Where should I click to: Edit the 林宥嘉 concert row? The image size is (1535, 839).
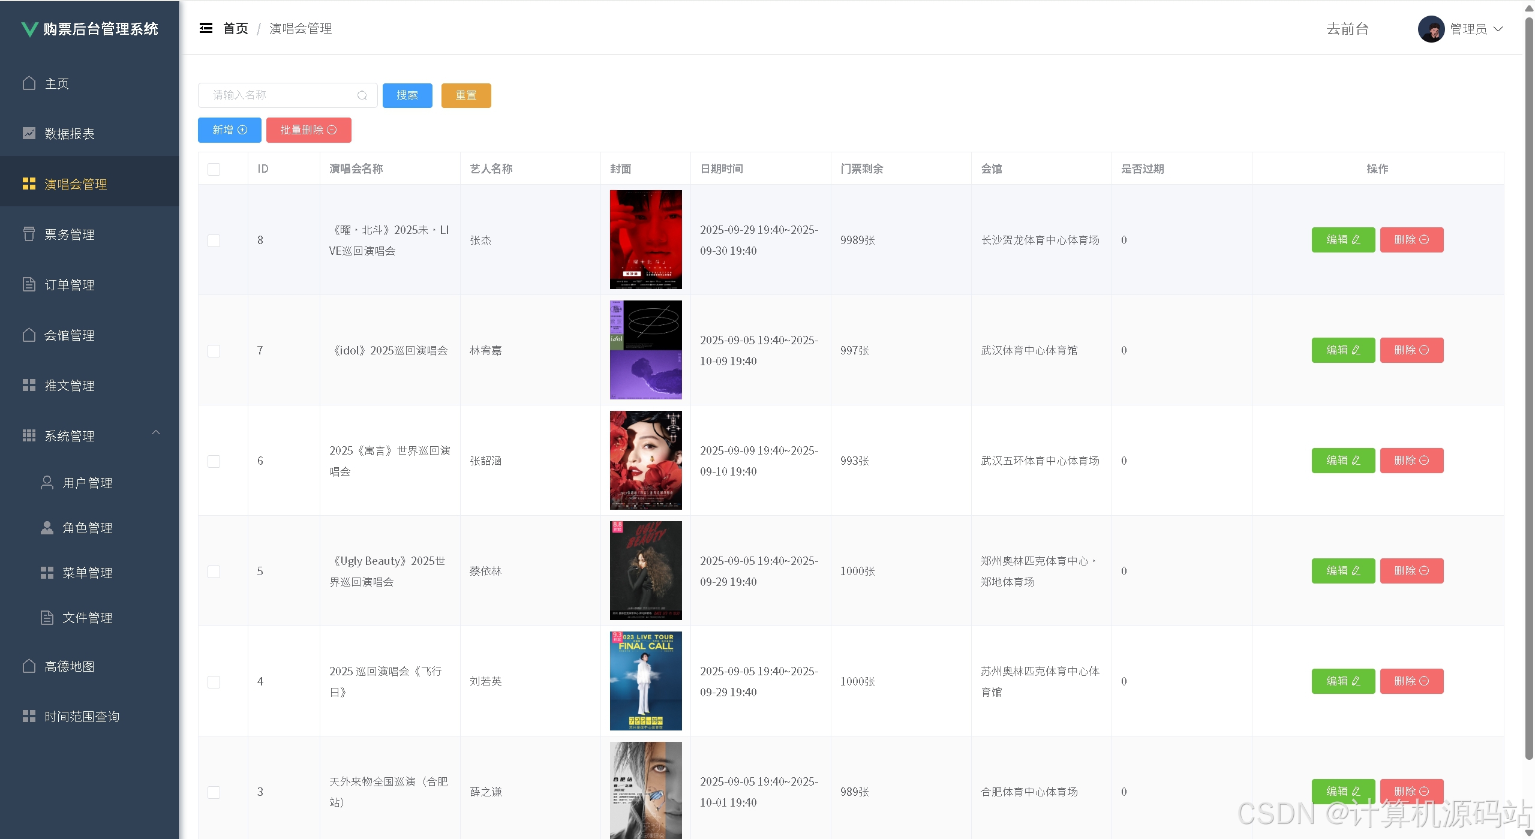[1343, 350]
